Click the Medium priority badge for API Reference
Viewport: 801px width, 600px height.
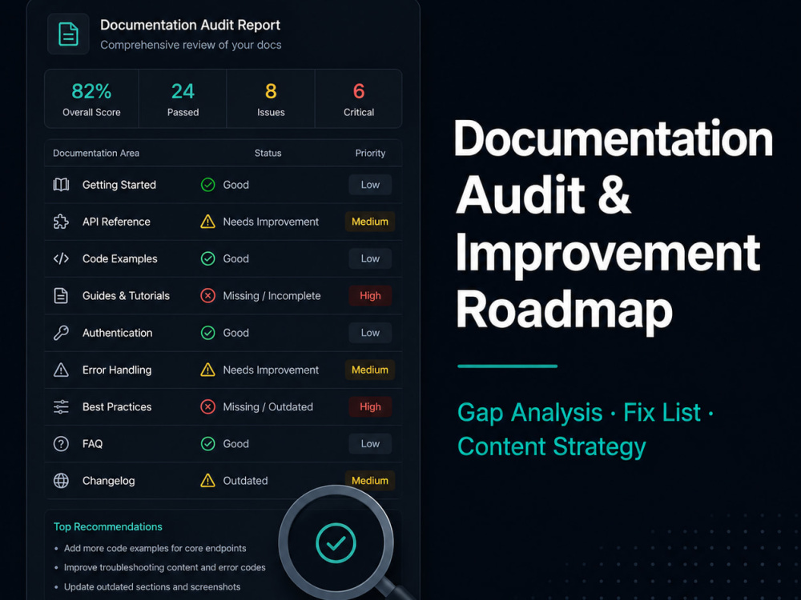coord(370,222)
